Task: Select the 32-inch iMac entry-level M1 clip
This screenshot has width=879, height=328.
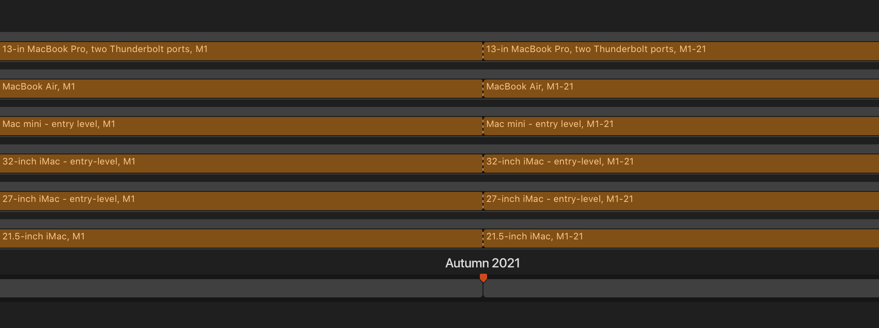Action: (x=241, y=164)
